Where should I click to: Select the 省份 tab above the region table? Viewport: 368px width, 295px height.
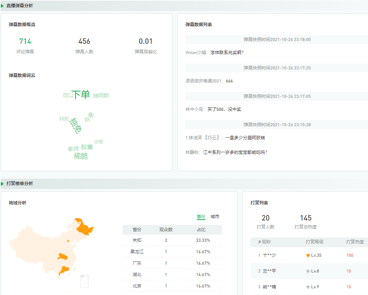tap(201, 217)
